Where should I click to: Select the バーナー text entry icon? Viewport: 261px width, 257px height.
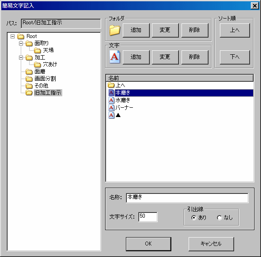point(111,108)
